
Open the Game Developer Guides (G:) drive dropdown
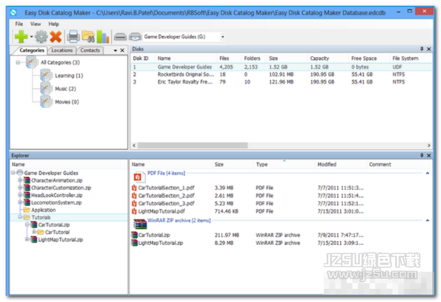[x=223, y=37]
